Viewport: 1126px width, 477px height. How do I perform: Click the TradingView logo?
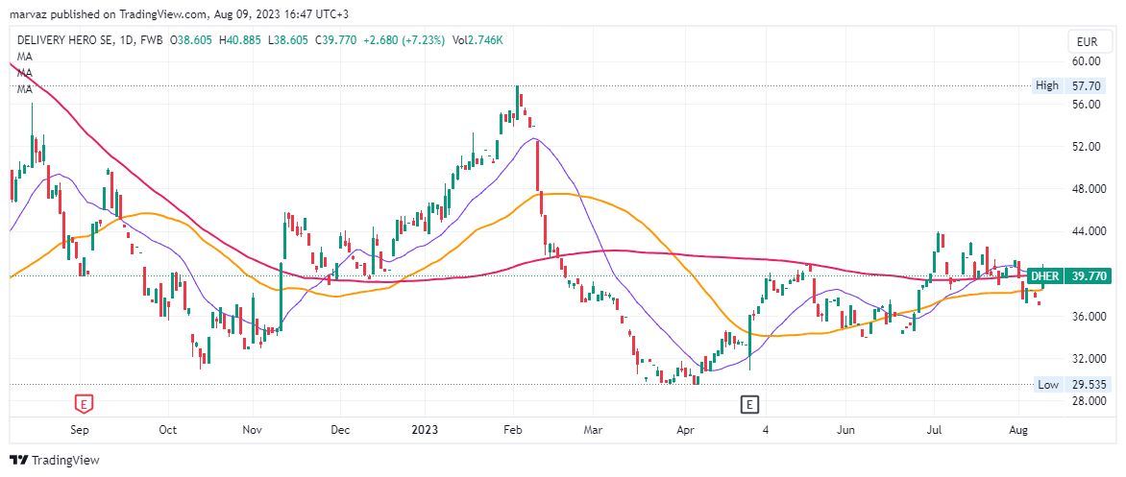coord(55,460)
